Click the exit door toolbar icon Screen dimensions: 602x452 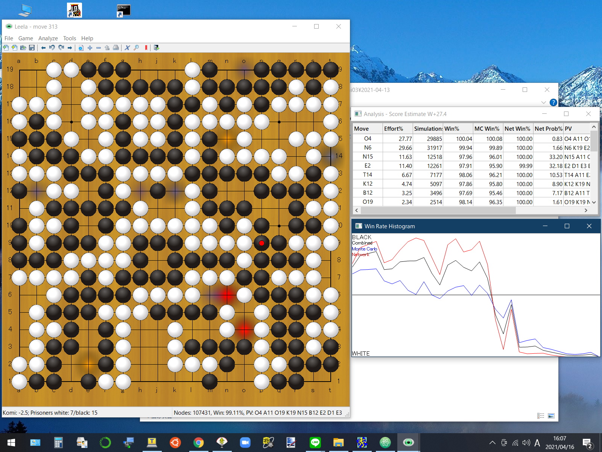coord(157,48)
